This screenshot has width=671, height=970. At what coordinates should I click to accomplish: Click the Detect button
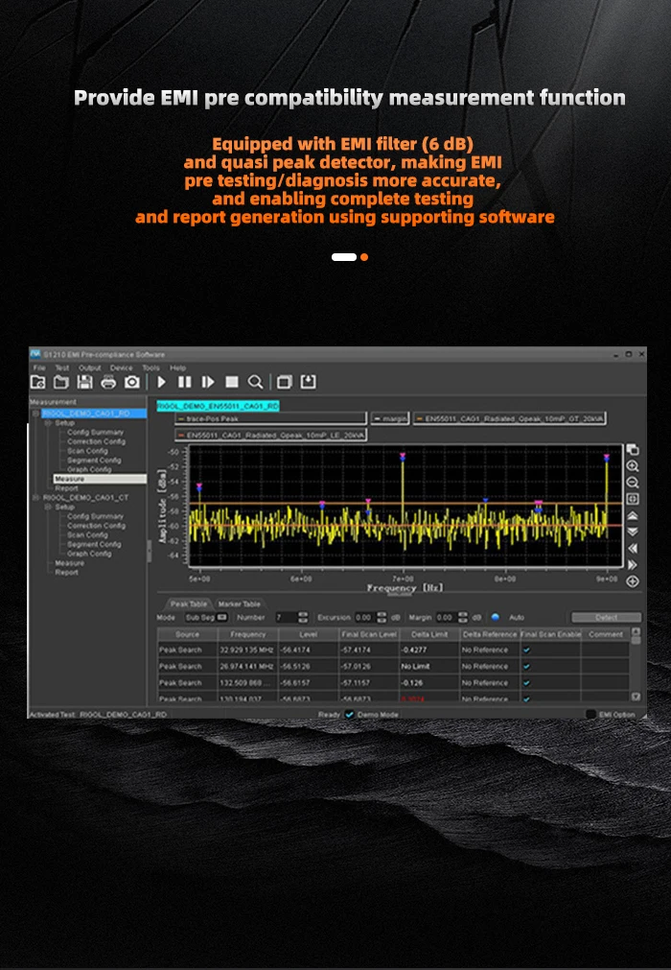[606, 617]
